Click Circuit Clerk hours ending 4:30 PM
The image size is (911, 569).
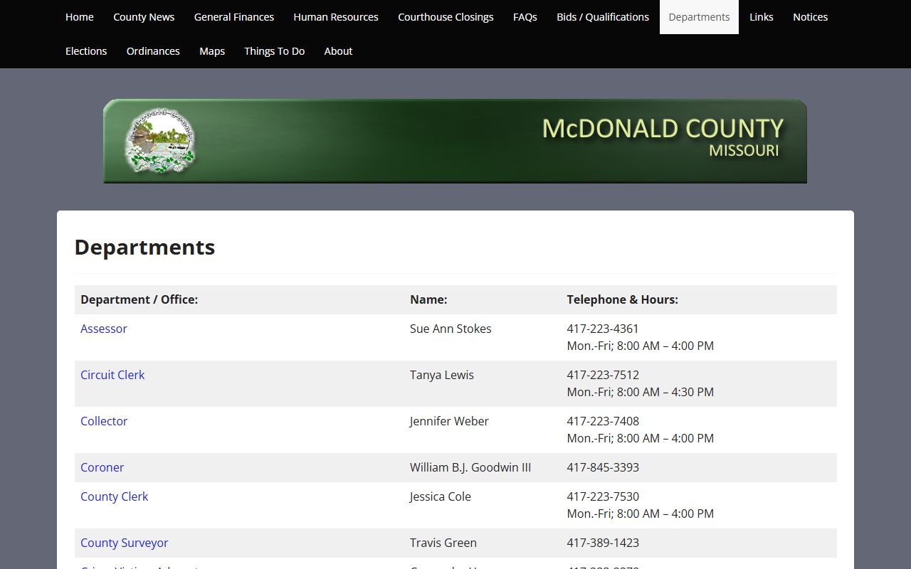coord(640,392)
